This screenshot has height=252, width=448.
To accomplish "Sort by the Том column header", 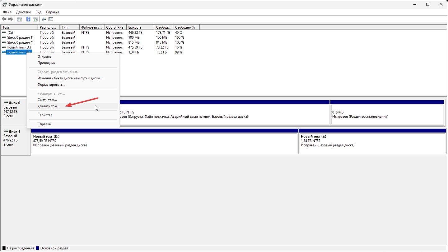I will point(19,27).
